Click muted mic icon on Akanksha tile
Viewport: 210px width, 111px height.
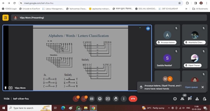tap(204, 28)
